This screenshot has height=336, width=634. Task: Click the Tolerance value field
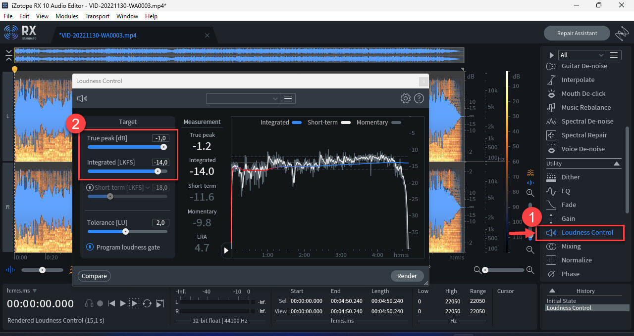[161, 223]
